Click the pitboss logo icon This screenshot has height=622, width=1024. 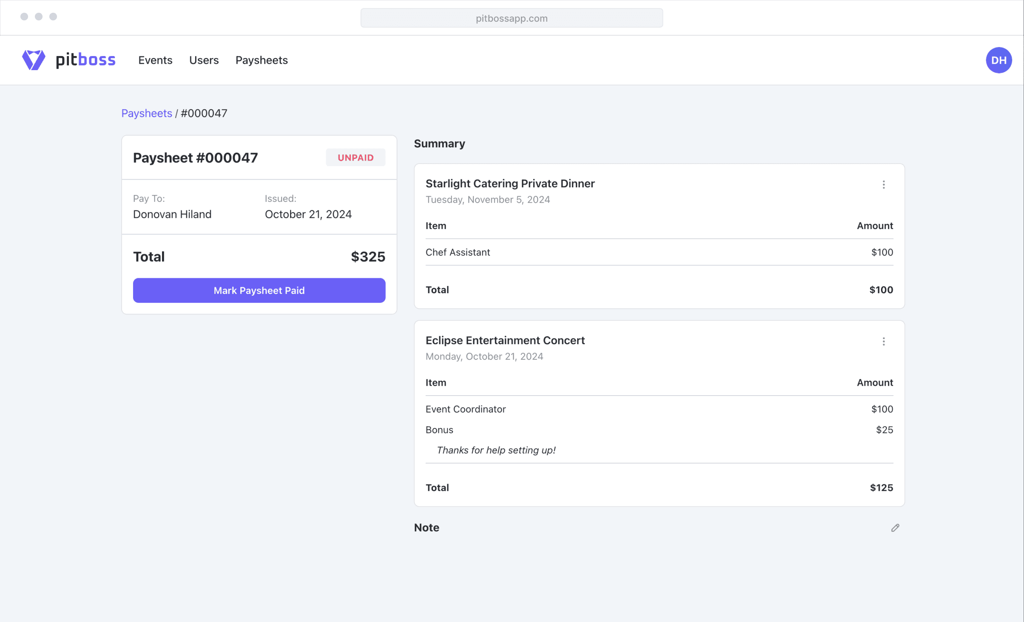tap(34, 60)
